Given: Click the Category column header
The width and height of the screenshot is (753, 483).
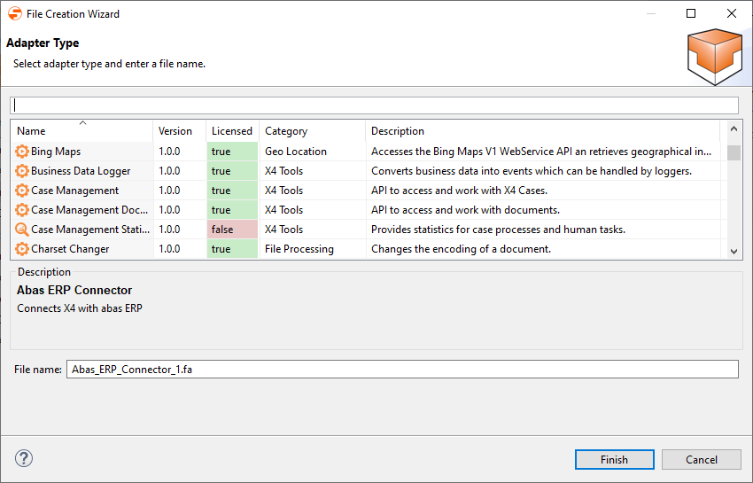Looking at the screenshot, I should click(286, 131).
